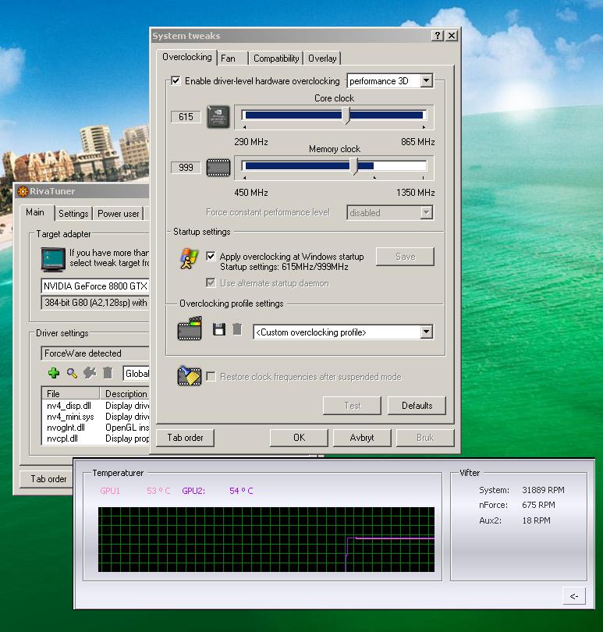Open the Global dropdown in RivaTuner
Screen dimensions: 603x632
(x=136, y=373)
